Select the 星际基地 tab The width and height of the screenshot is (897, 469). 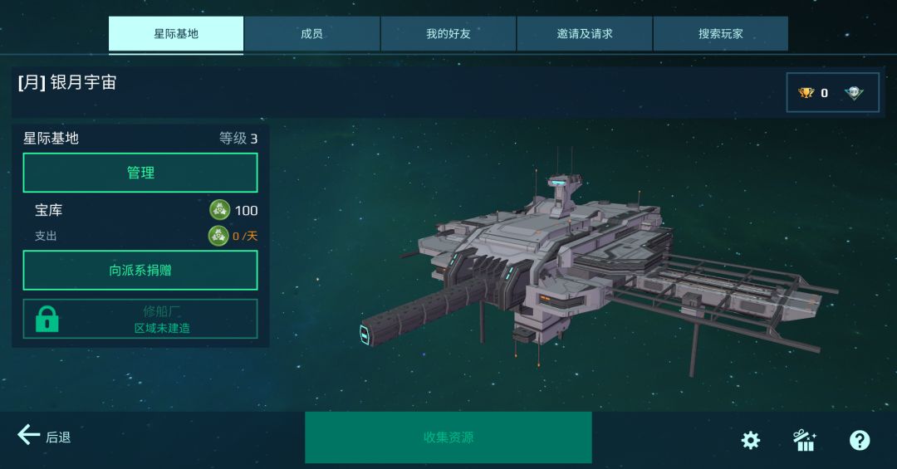176,34
